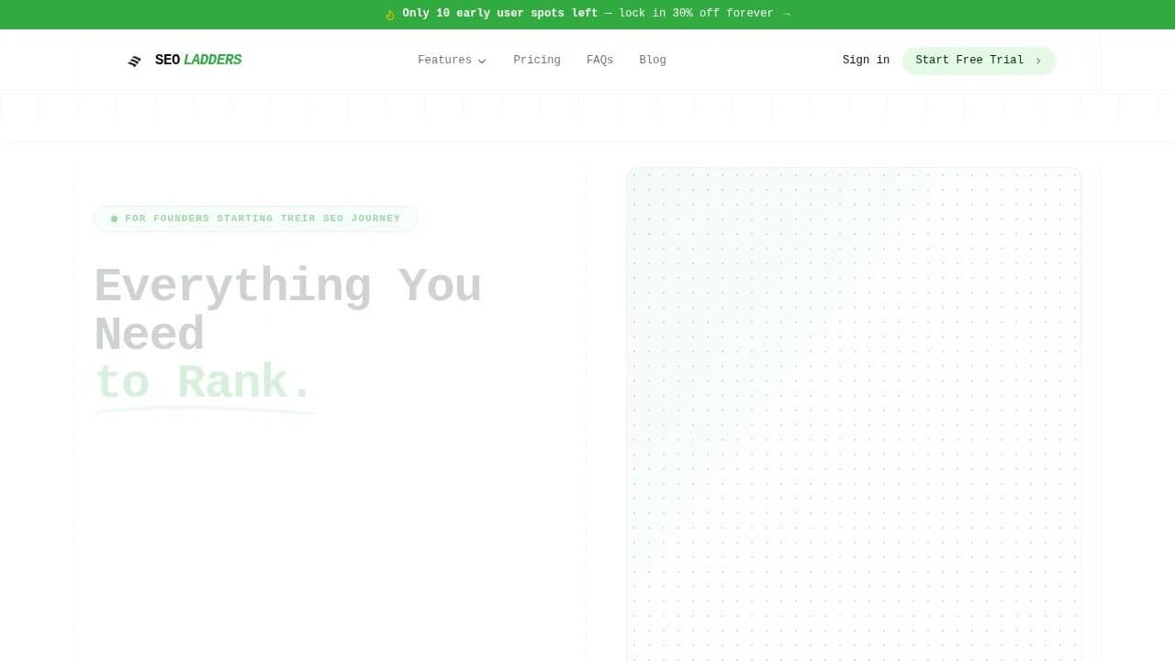1175x661 pixels.
Task: Click the arrow icon inside Start Free Trial
Action: click(x=1038, y=60)
